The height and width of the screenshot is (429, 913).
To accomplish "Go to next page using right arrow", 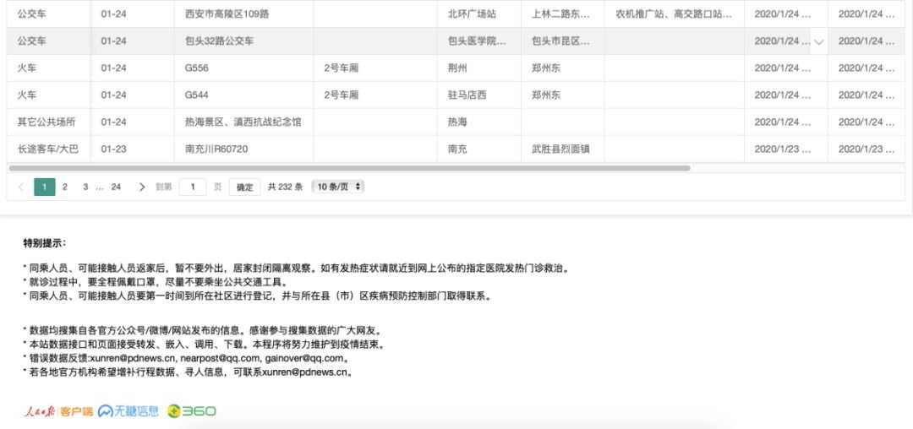I will click(x=141, y=187).
